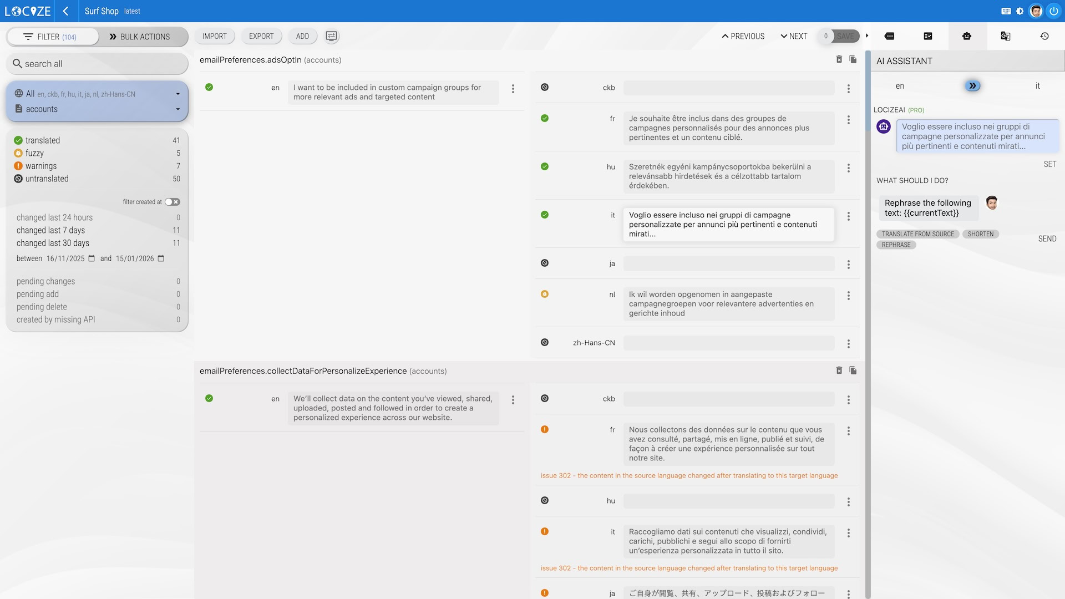Enable the 'filter created at' toggle
The height and width of the screenshot is (599, 1065).
click(x=173, y=202)
